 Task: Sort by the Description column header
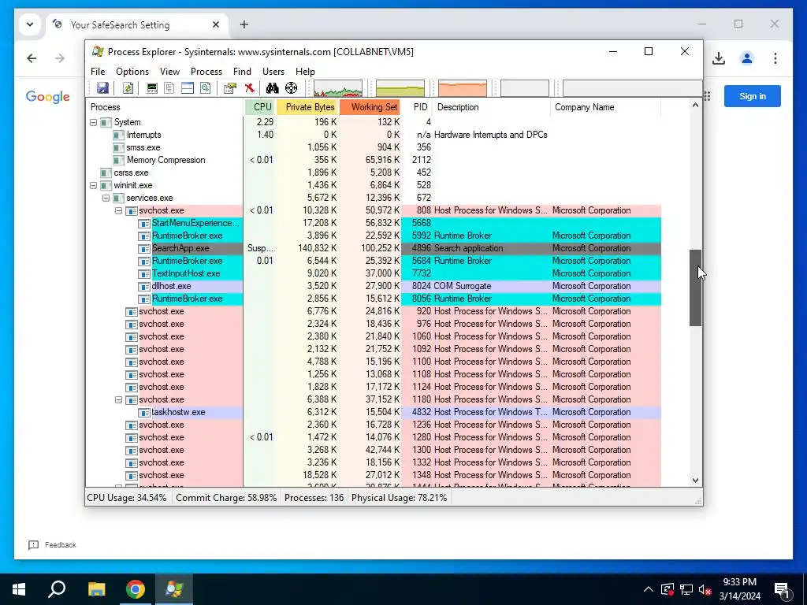pyautogui.click(x=492, y=107)
